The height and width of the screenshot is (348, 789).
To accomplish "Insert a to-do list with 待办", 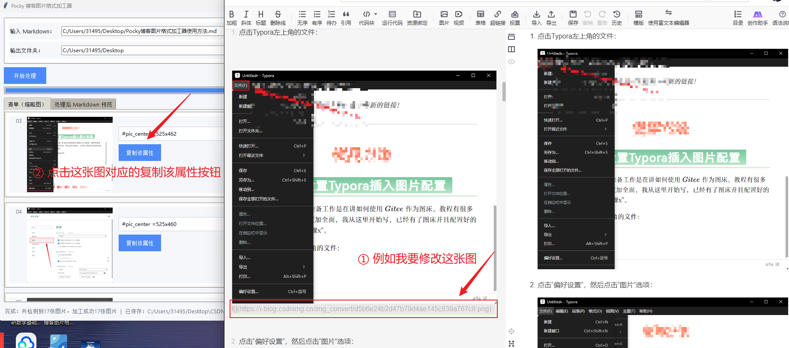I will 332,18.
